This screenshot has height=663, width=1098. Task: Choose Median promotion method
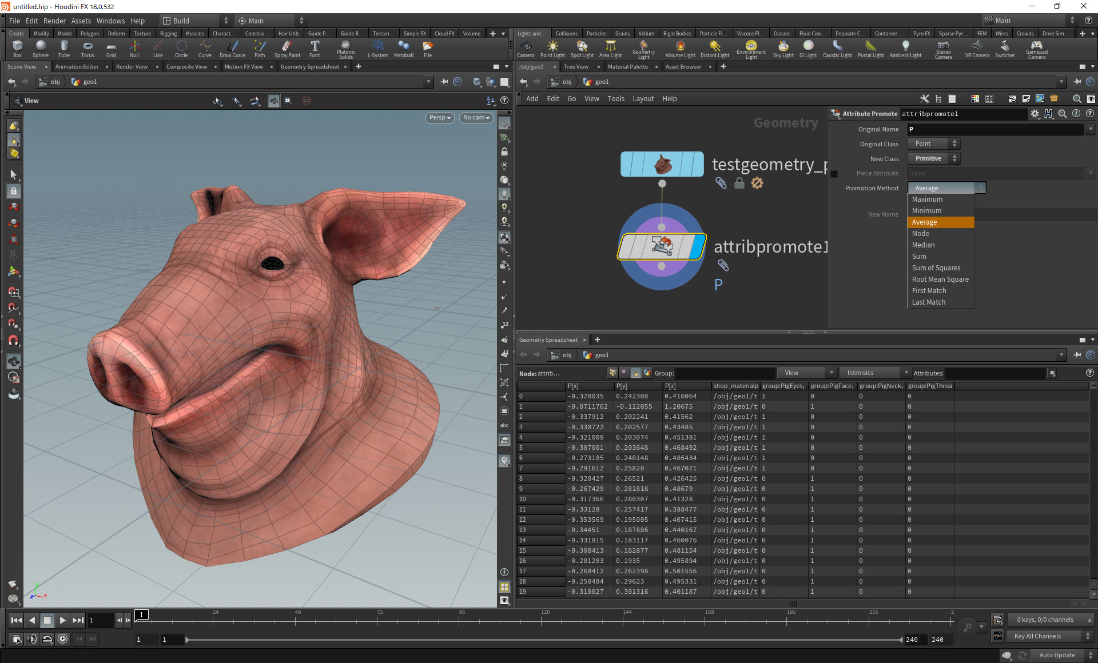click(941, 245)
